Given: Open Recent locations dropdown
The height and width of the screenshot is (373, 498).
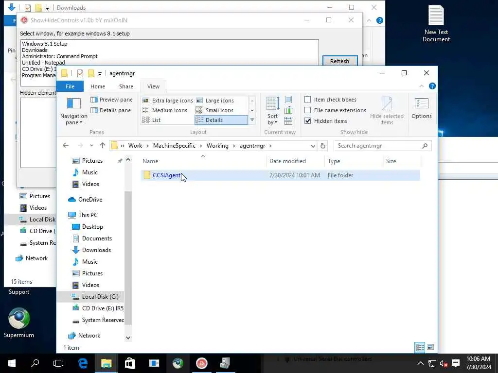Looking at the screenshot, I should tap(91, 146).
